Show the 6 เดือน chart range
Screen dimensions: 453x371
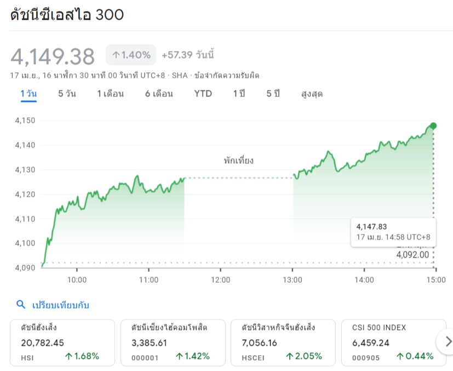click(x=159, y=94)
